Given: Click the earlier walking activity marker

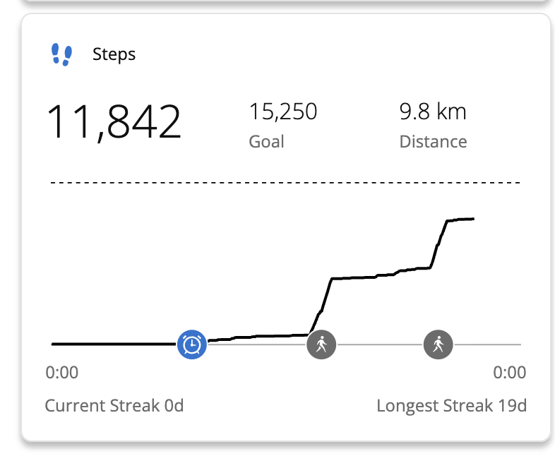Looking at the screenshot, I should tap(322, 344).
